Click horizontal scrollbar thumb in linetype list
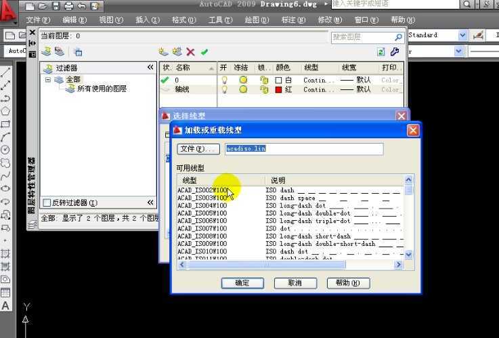The width and height of the screenshot is (499, 338). [x=267, y=264]
